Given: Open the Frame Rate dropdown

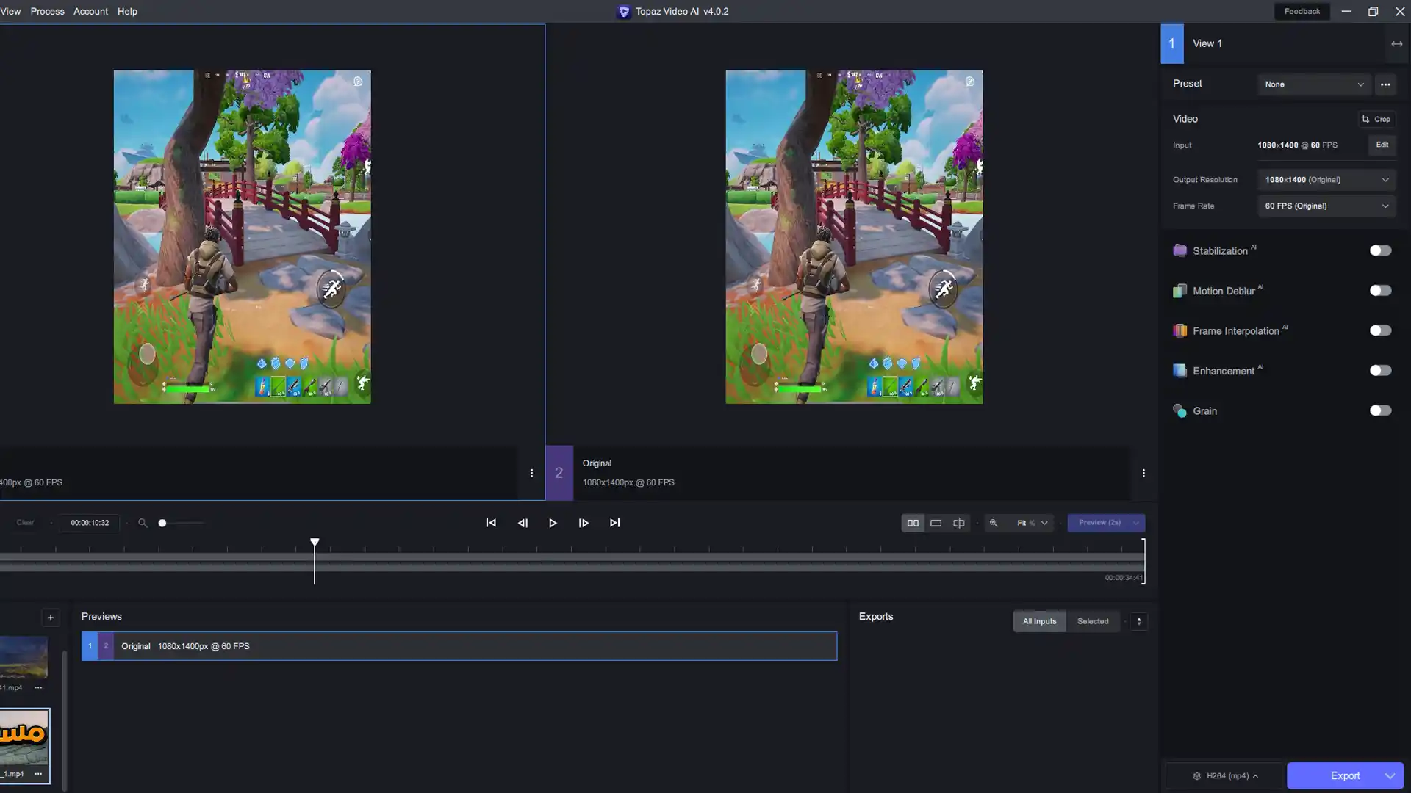Looking at the screenshot, I should pos(1326,206).
